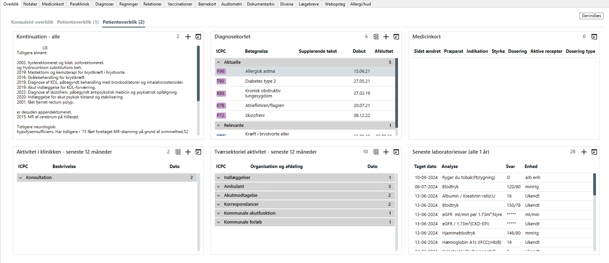The height and width of the screenshot is (263, 609).
Task: Select Albumin / Kreatinin-ratio;U row
Action: (x=503, y=196)
